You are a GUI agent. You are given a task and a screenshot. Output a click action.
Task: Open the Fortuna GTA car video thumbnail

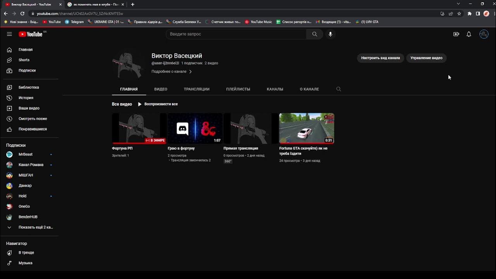(307, 128)
